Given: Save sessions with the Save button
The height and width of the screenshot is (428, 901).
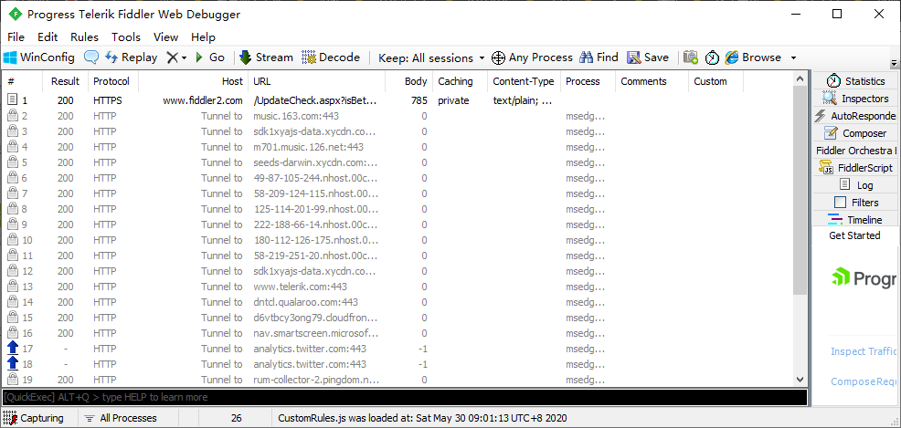Looking at the screenshot, I should point(648,57).
